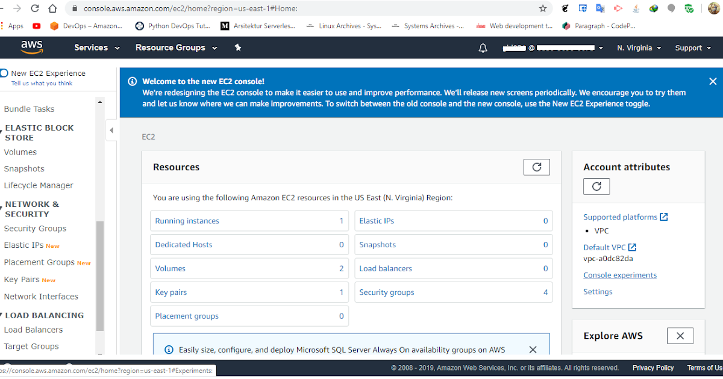723x379 pixels.
Task: Bookmark this page using the star icon
Action: [543, 8]
